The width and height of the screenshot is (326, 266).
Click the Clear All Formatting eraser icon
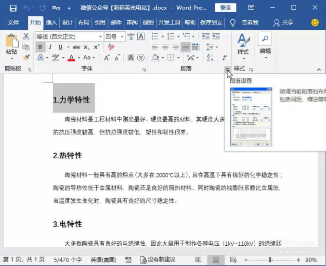tap(111, 47)
